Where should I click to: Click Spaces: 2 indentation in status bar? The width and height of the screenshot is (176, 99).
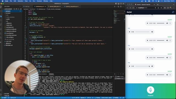click(83, 98)
